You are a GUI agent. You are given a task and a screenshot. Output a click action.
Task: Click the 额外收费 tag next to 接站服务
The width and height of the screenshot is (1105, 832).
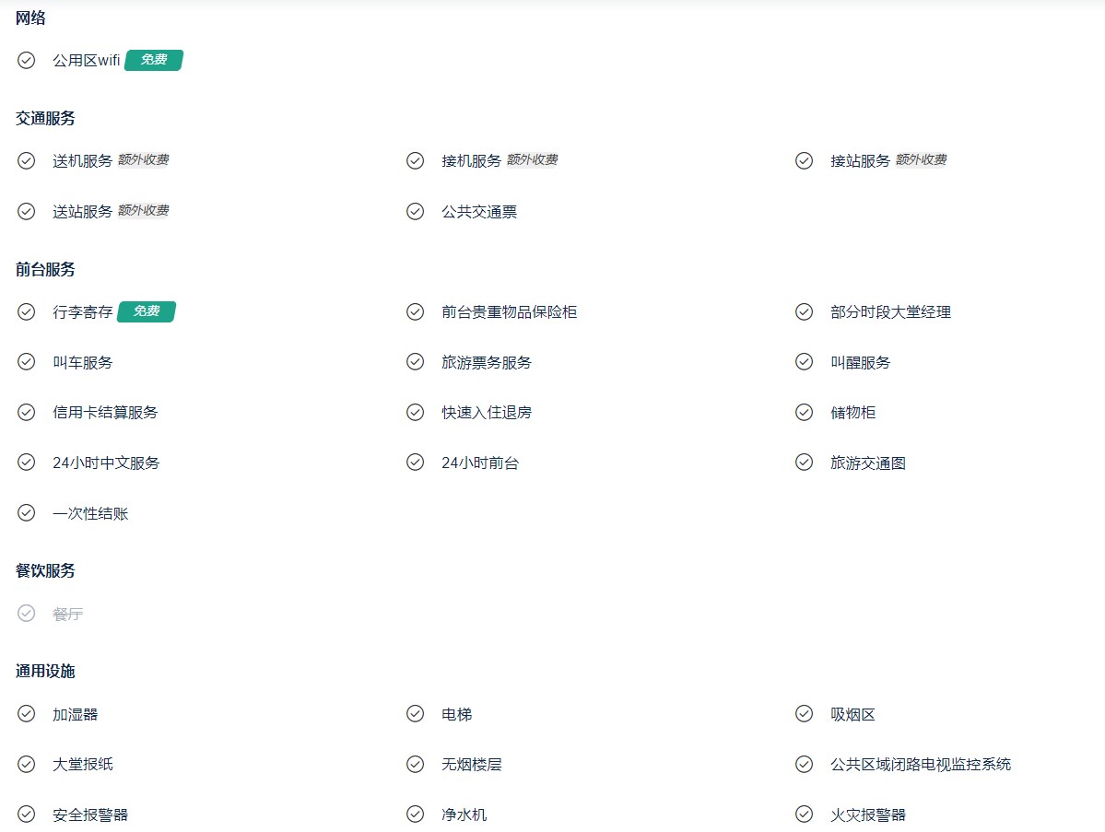pyautogui.click(x=921, y=160)
